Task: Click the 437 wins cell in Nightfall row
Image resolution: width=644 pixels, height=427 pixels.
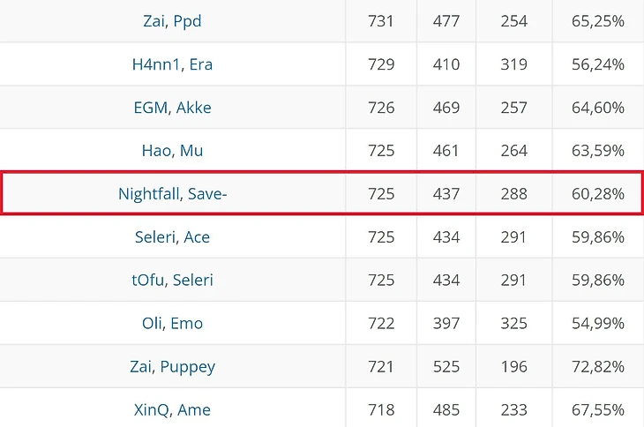Action: pos(446,194)
